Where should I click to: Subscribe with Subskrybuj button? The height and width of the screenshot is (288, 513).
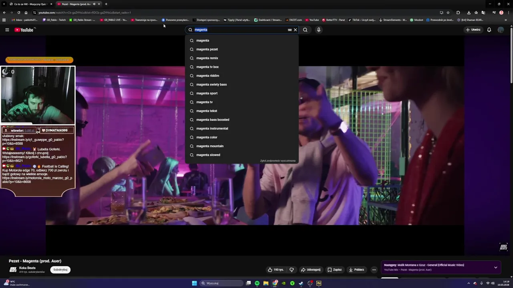coord(61,270)
